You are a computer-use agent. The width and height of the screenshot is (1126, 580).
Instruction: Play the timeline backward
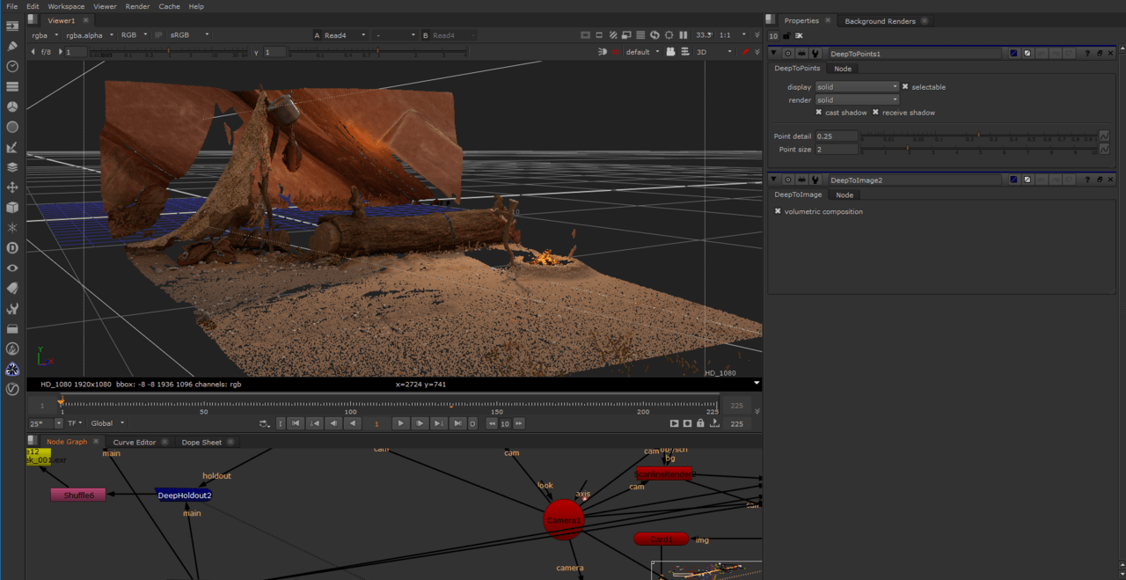[353, 423]
